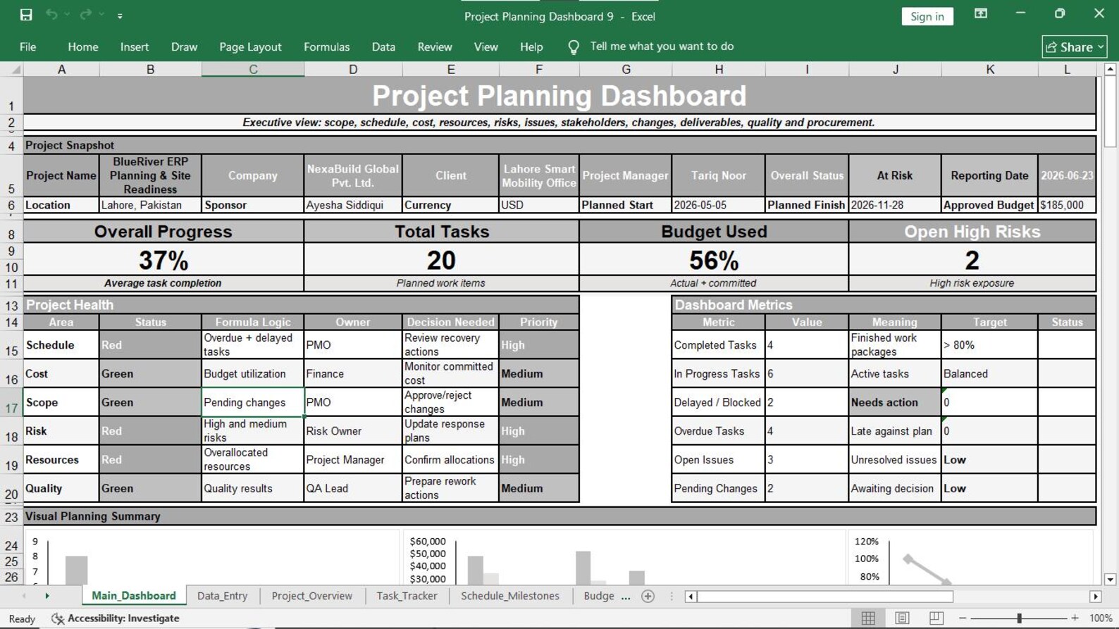Select the Overdue Tasks metric cell
The width and height of the screenshot is (1119, 629).
(x=719, y=431)
